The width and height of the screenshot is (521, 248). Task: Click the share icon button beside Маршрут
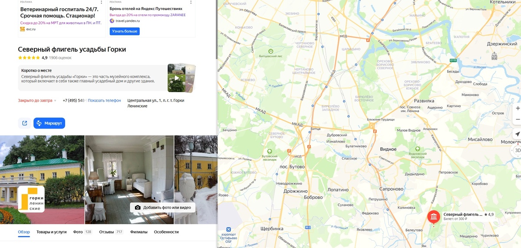(24, 123)
